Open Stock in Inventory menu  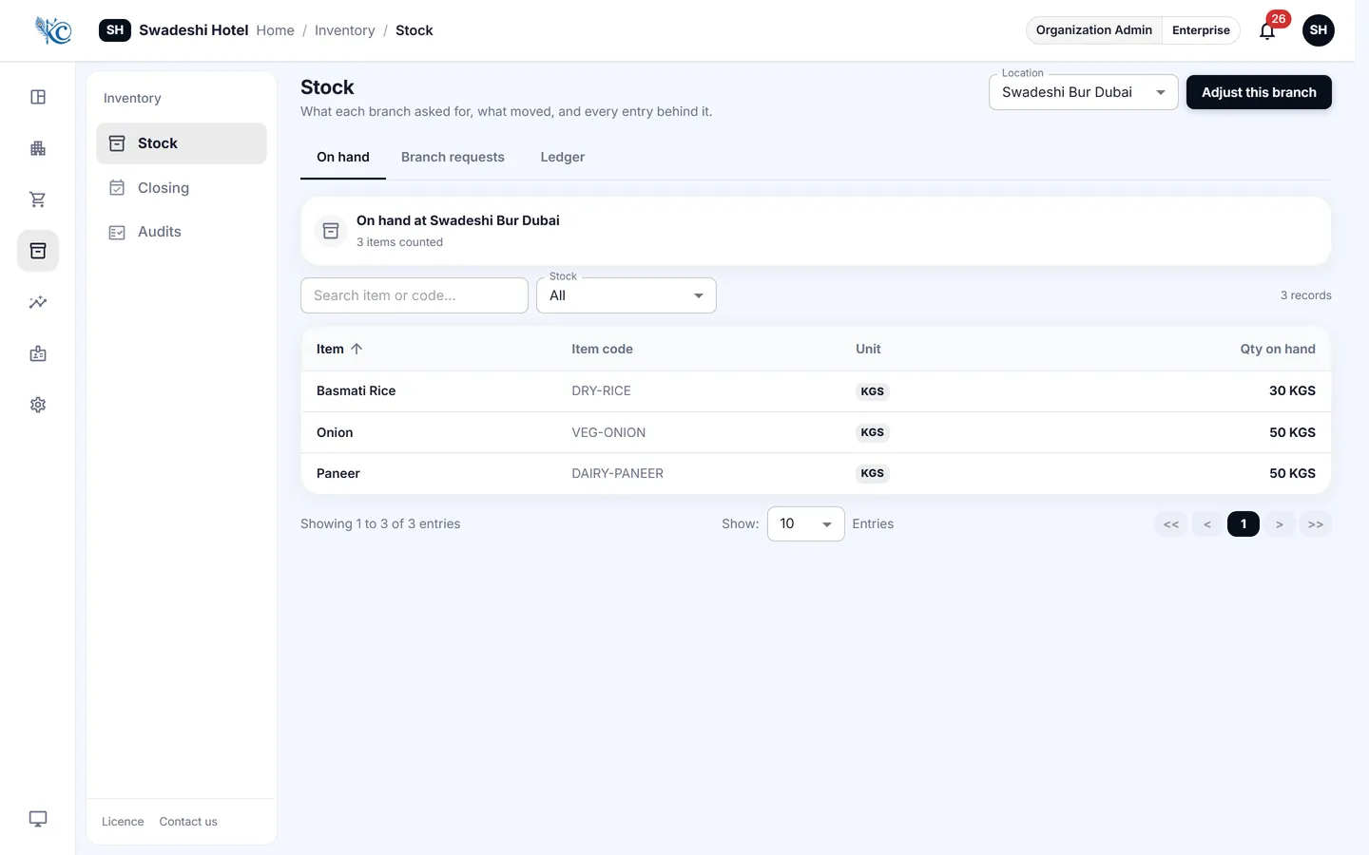coord(182,143)
